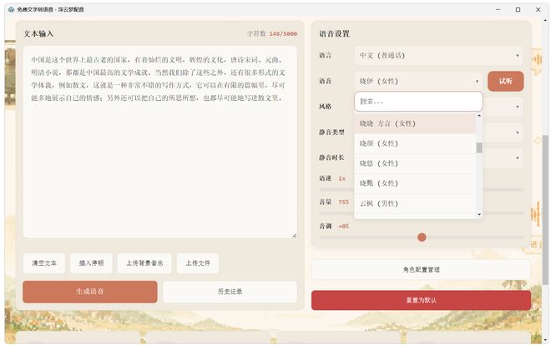Click voice list scroll-up arrow
The width and height of the screenshot is (551, 345).
pos(479,116)
